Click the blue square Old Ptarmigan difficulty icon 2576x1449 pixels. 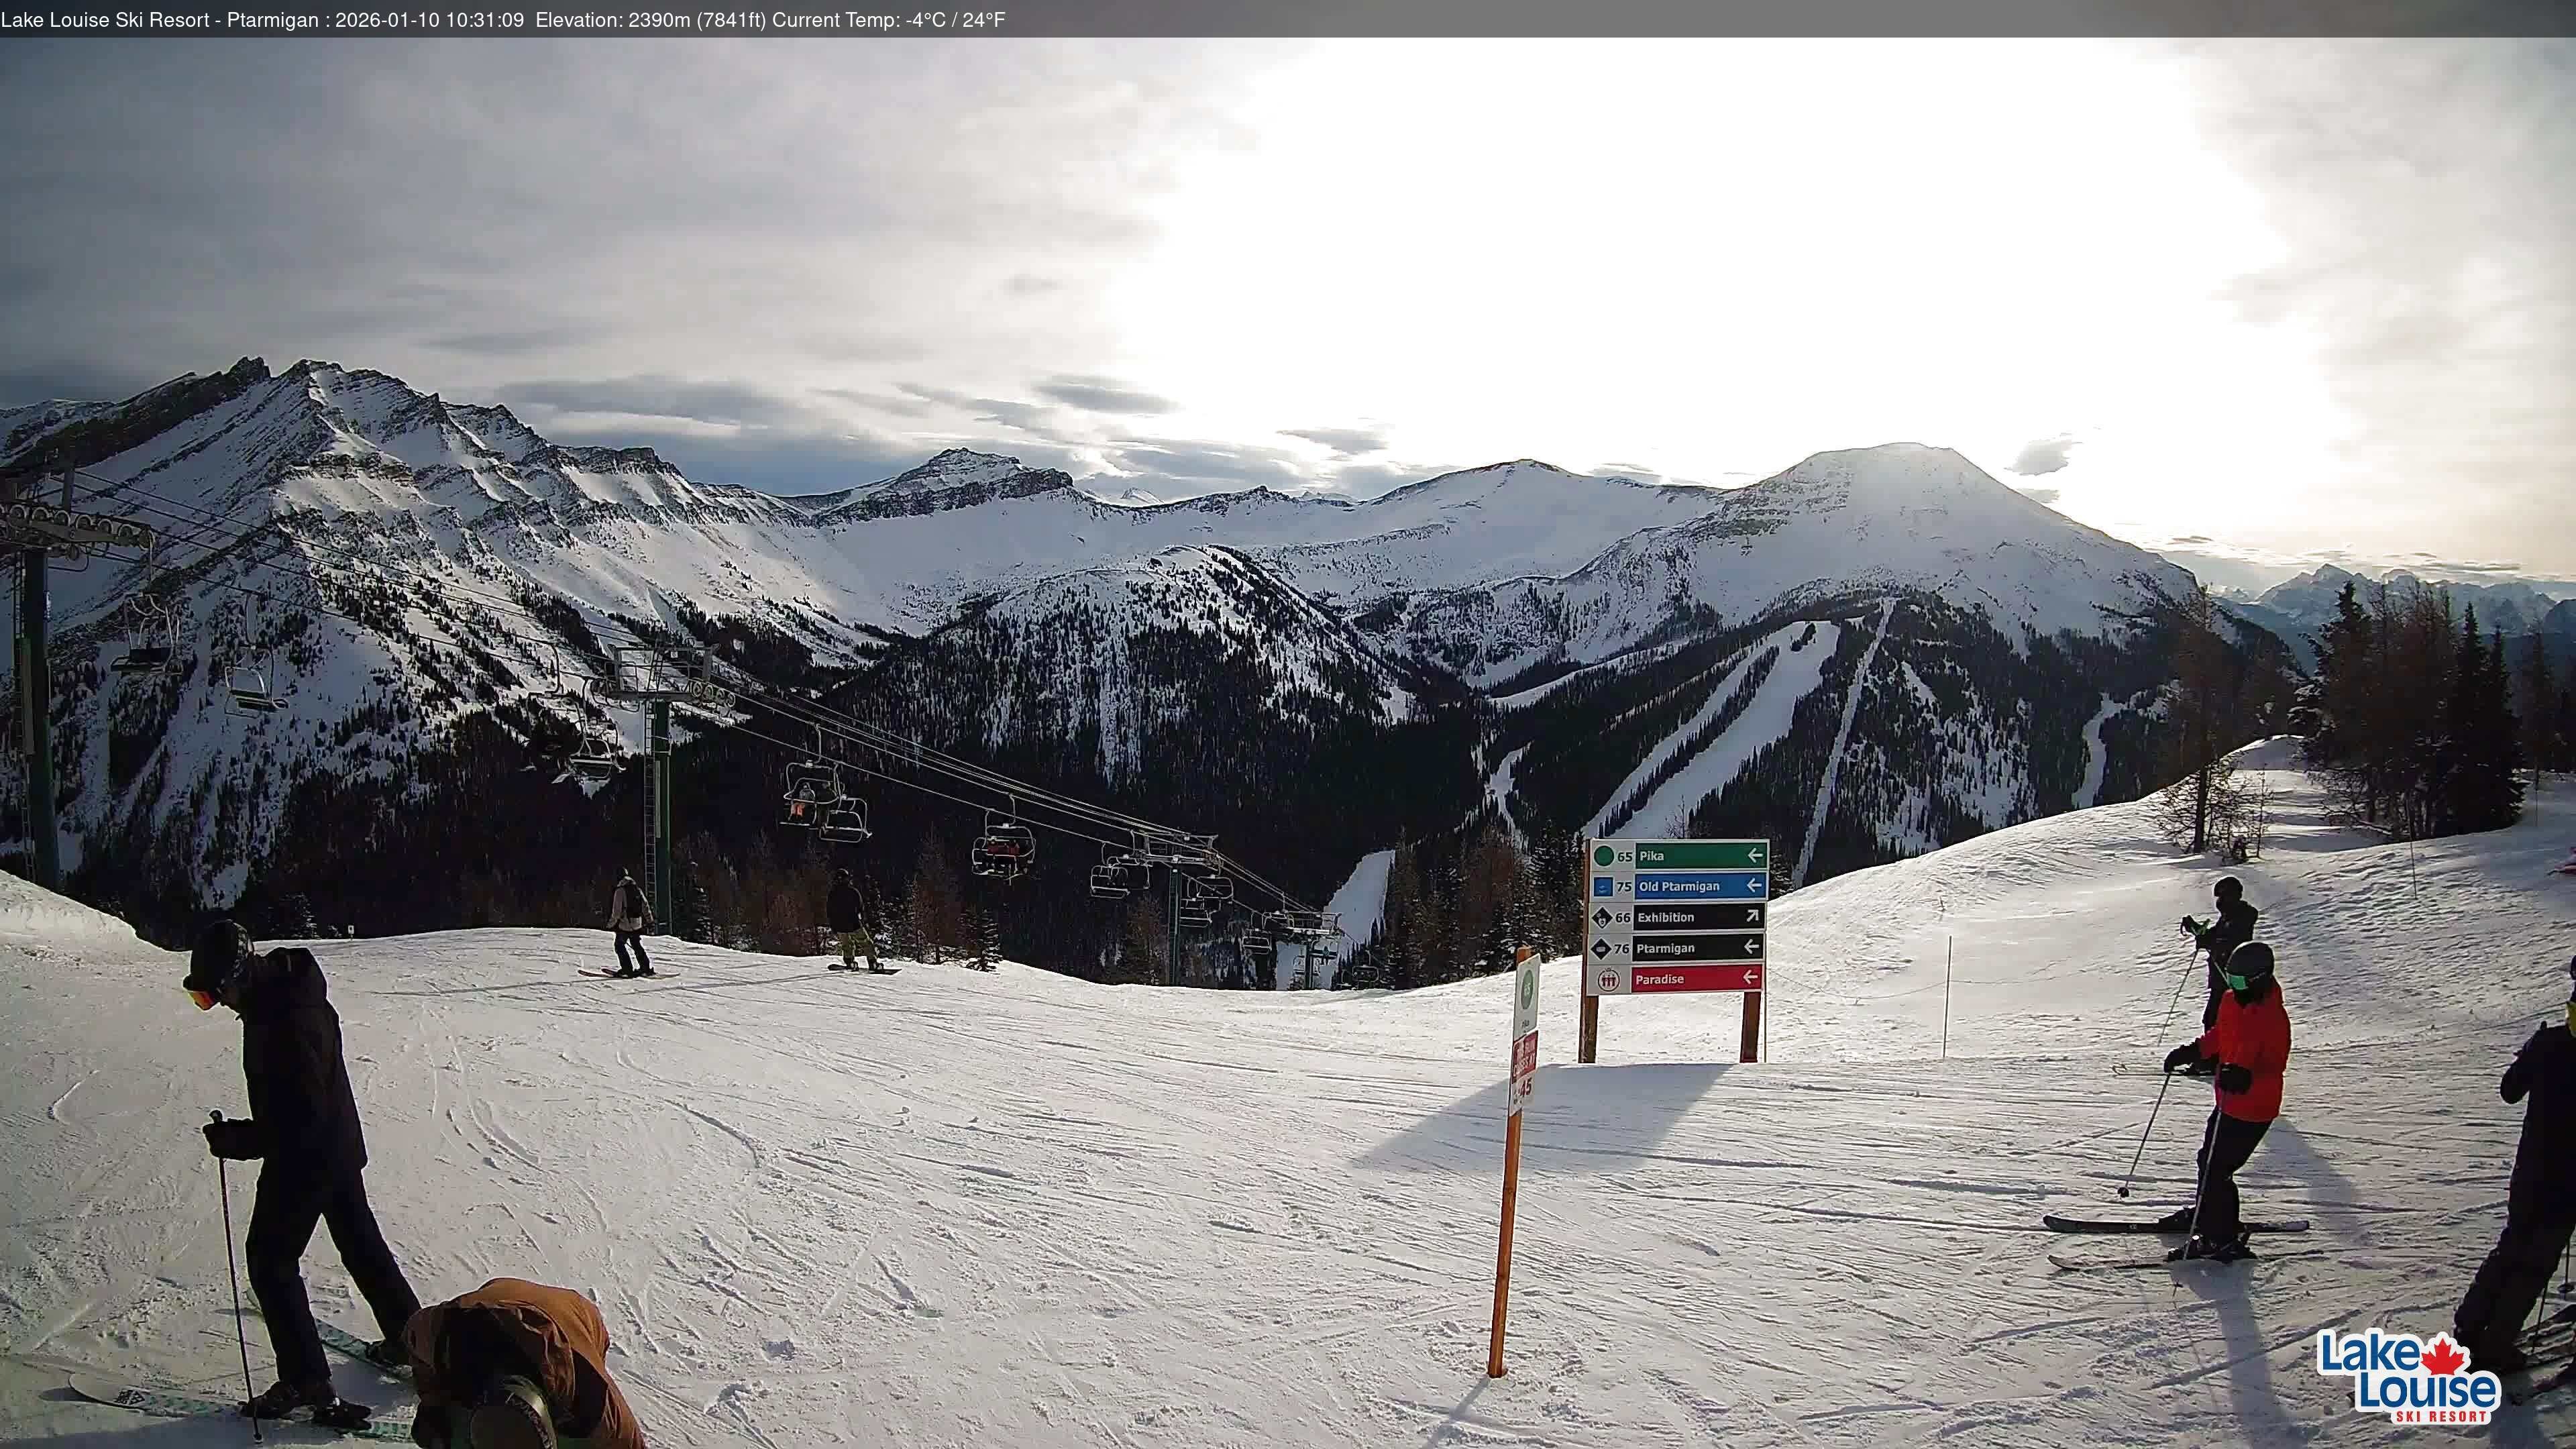1603,887
